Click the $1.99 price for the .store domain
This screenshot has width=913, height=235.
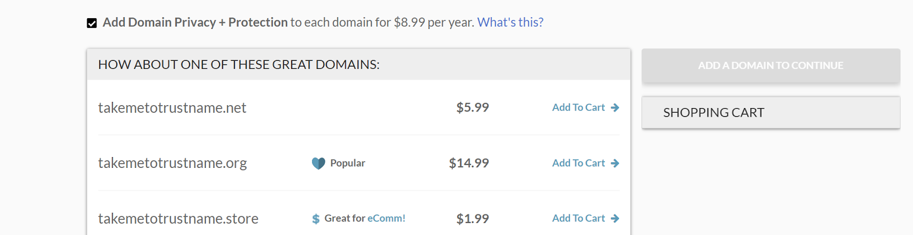click(472, 219)
